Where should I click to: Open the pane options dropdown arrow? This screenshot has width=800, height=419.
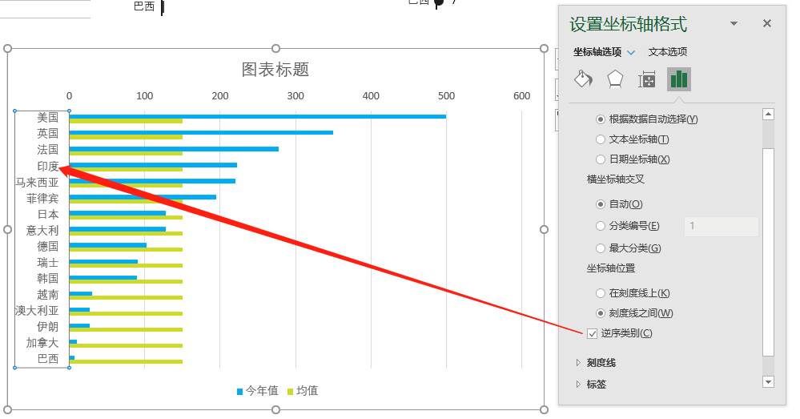pos(734,23)
